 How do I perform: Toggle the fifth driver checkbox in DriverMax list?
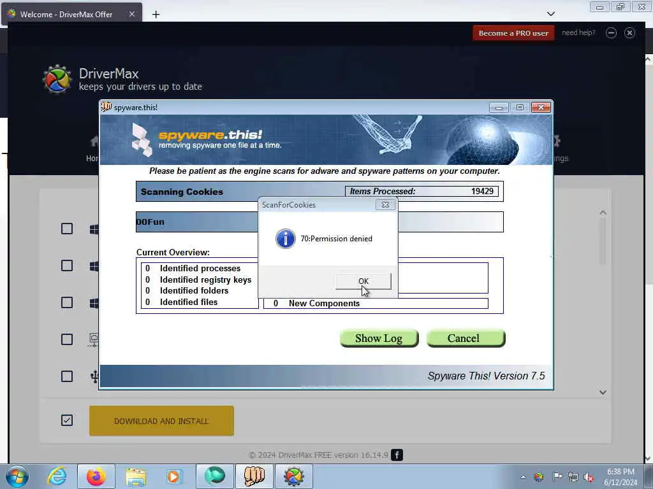(x=67, y=376)
